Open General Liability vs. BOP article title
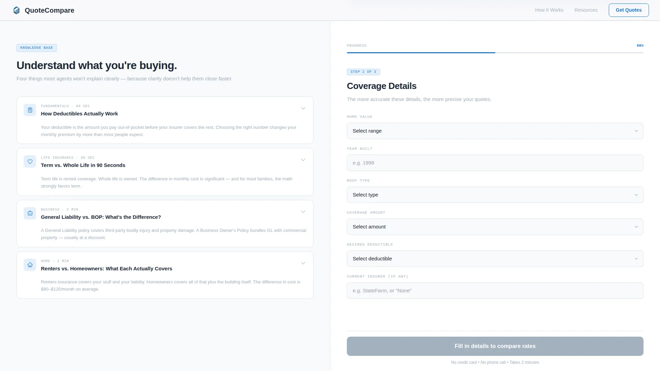This screenshot has width=660, height=371. click(x=101, y=217)
